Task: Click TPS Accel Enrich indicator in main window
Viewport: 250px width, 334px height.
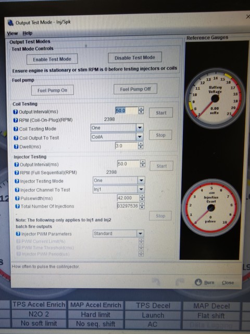Action: 39,305
